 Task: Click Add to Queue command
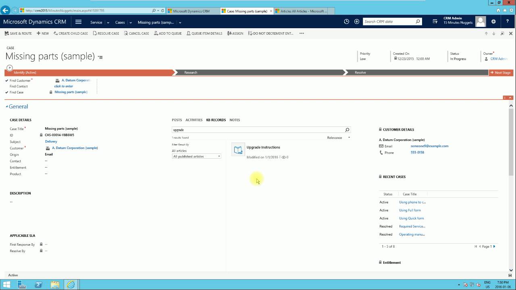click(x=168, y=33)
